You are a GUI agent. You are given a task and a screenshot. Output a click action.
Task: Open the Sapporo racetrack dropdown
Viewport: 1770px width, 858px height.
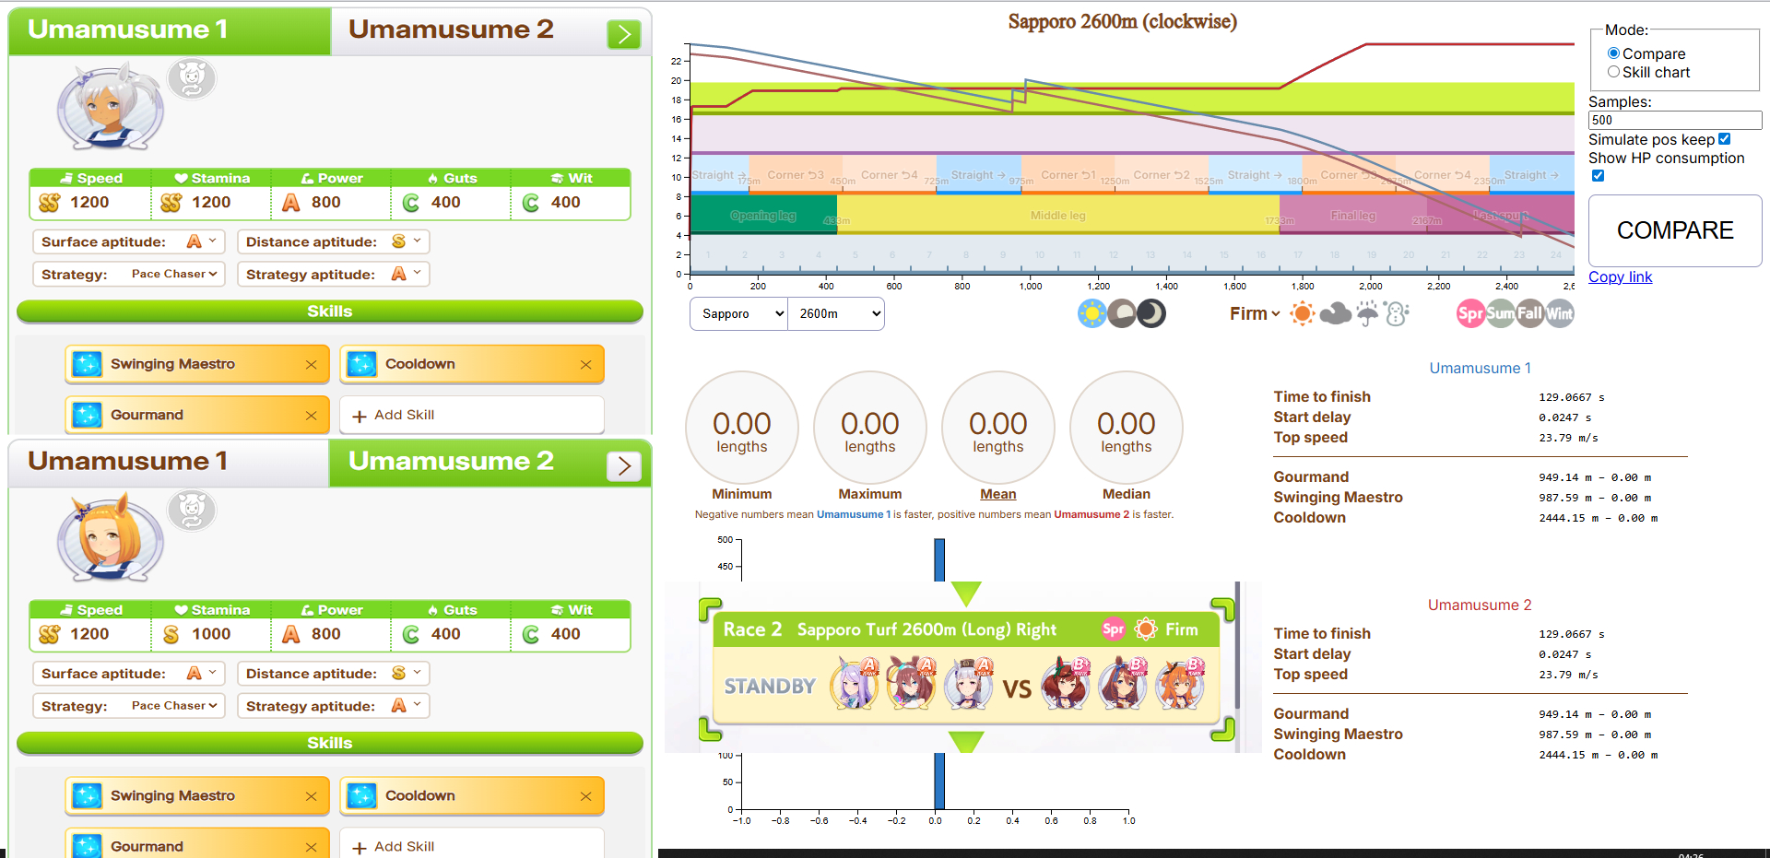point(738,313)
